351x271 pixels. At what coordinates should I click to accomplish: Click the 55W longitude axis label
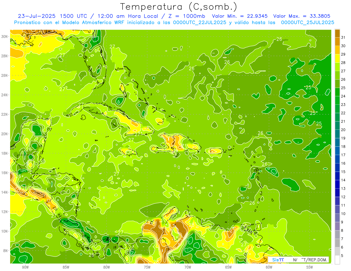310,267
